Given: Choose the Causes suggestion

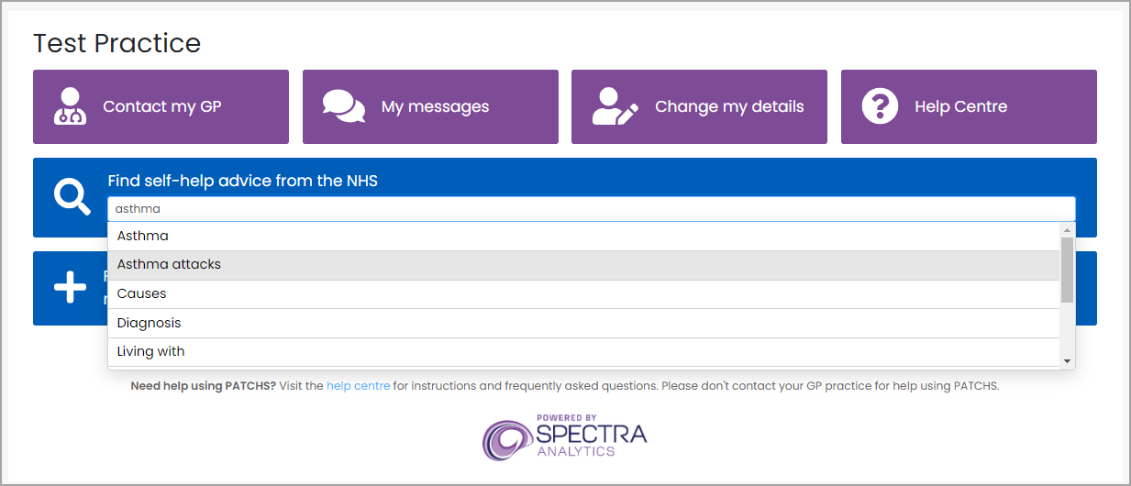Looking at the screenshot, I should pos(584,294).
